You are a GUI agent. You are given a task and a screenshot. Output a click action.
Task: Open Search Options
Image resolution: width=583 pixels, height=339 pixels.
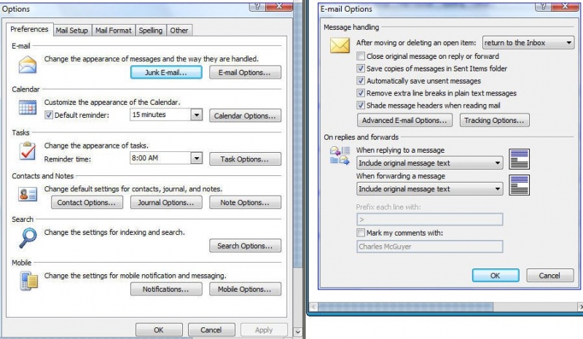pyautogui.click(x=245, y=246)
